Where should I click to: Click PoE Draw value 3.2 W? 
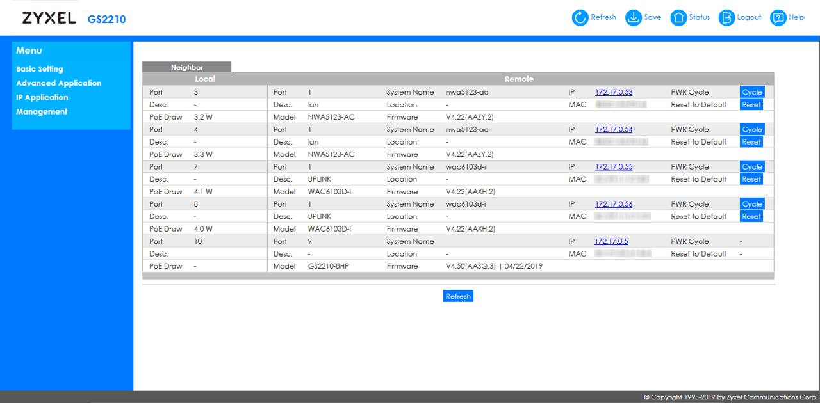click(x=203, y=117)
